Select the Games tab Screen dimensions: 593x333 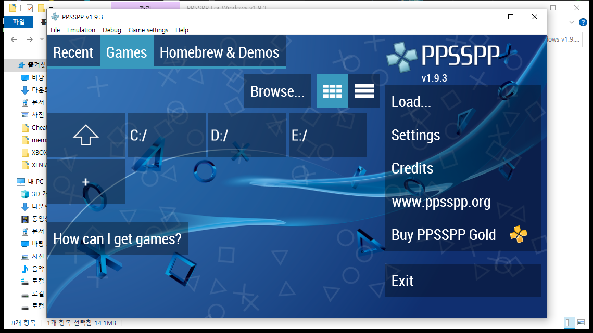click(x=127, y=52)
